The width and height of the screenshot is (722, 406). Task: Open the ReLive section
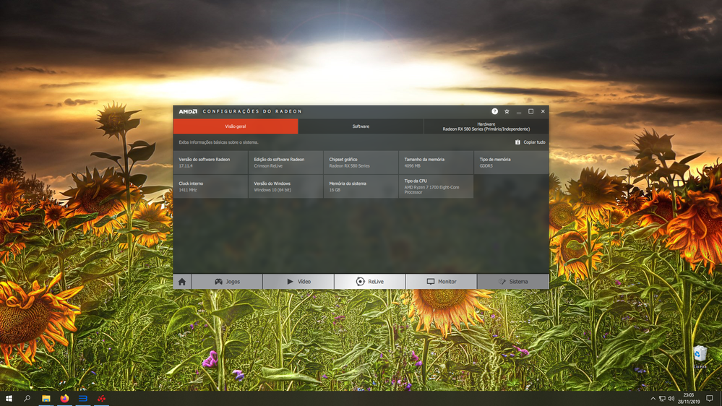370,282
